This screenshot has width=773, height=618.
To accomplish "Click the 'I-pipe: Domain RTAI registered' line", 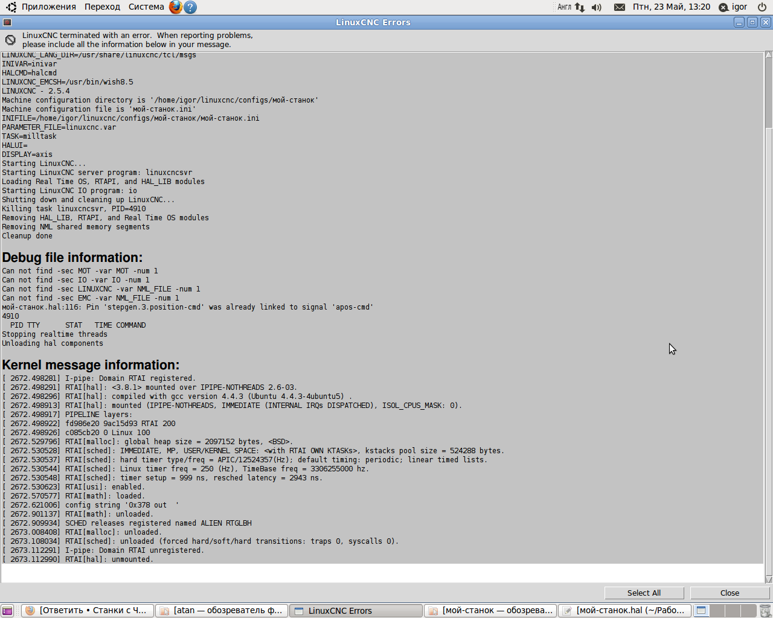I will tap(99, 378).
